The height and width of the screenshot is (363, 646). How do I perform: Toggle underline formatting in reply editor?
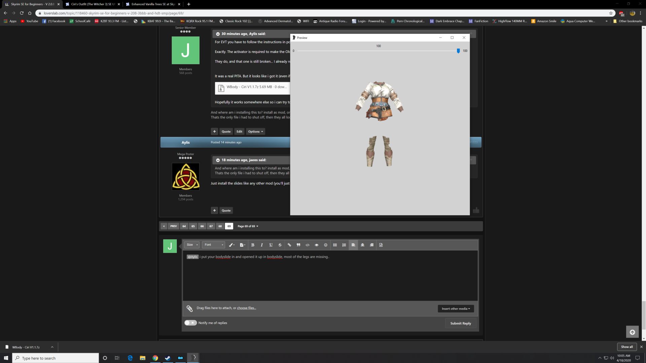[x=271, y=245]
